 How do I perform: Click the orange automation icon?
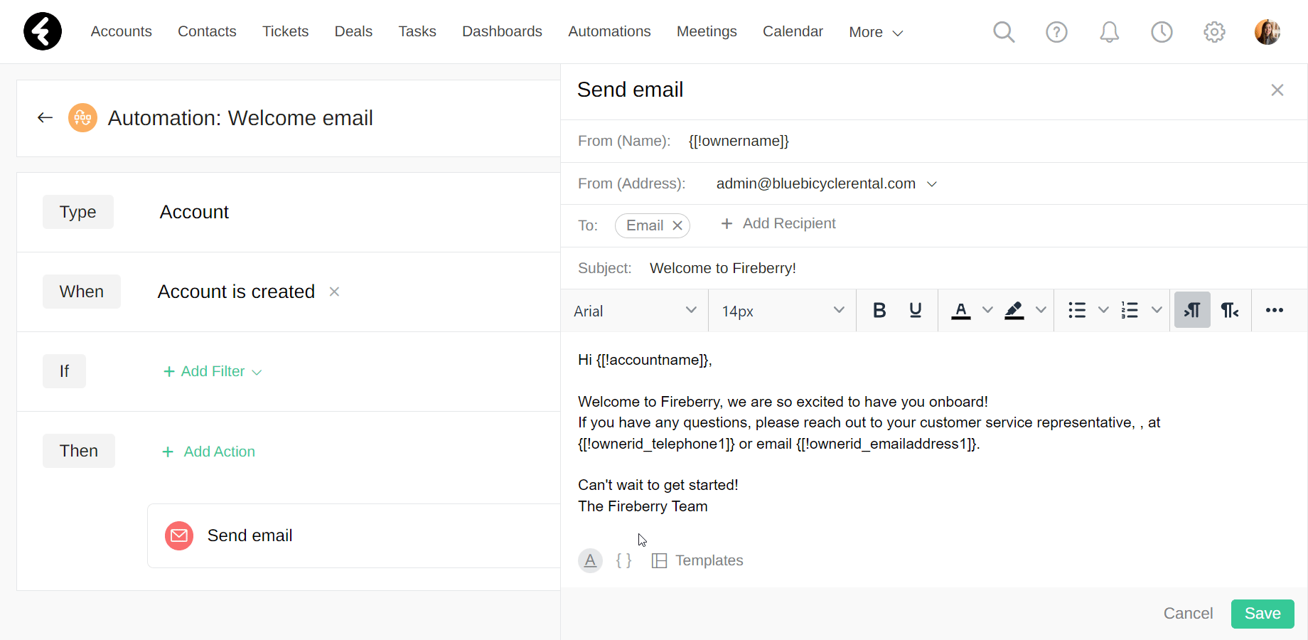(82, 118)
